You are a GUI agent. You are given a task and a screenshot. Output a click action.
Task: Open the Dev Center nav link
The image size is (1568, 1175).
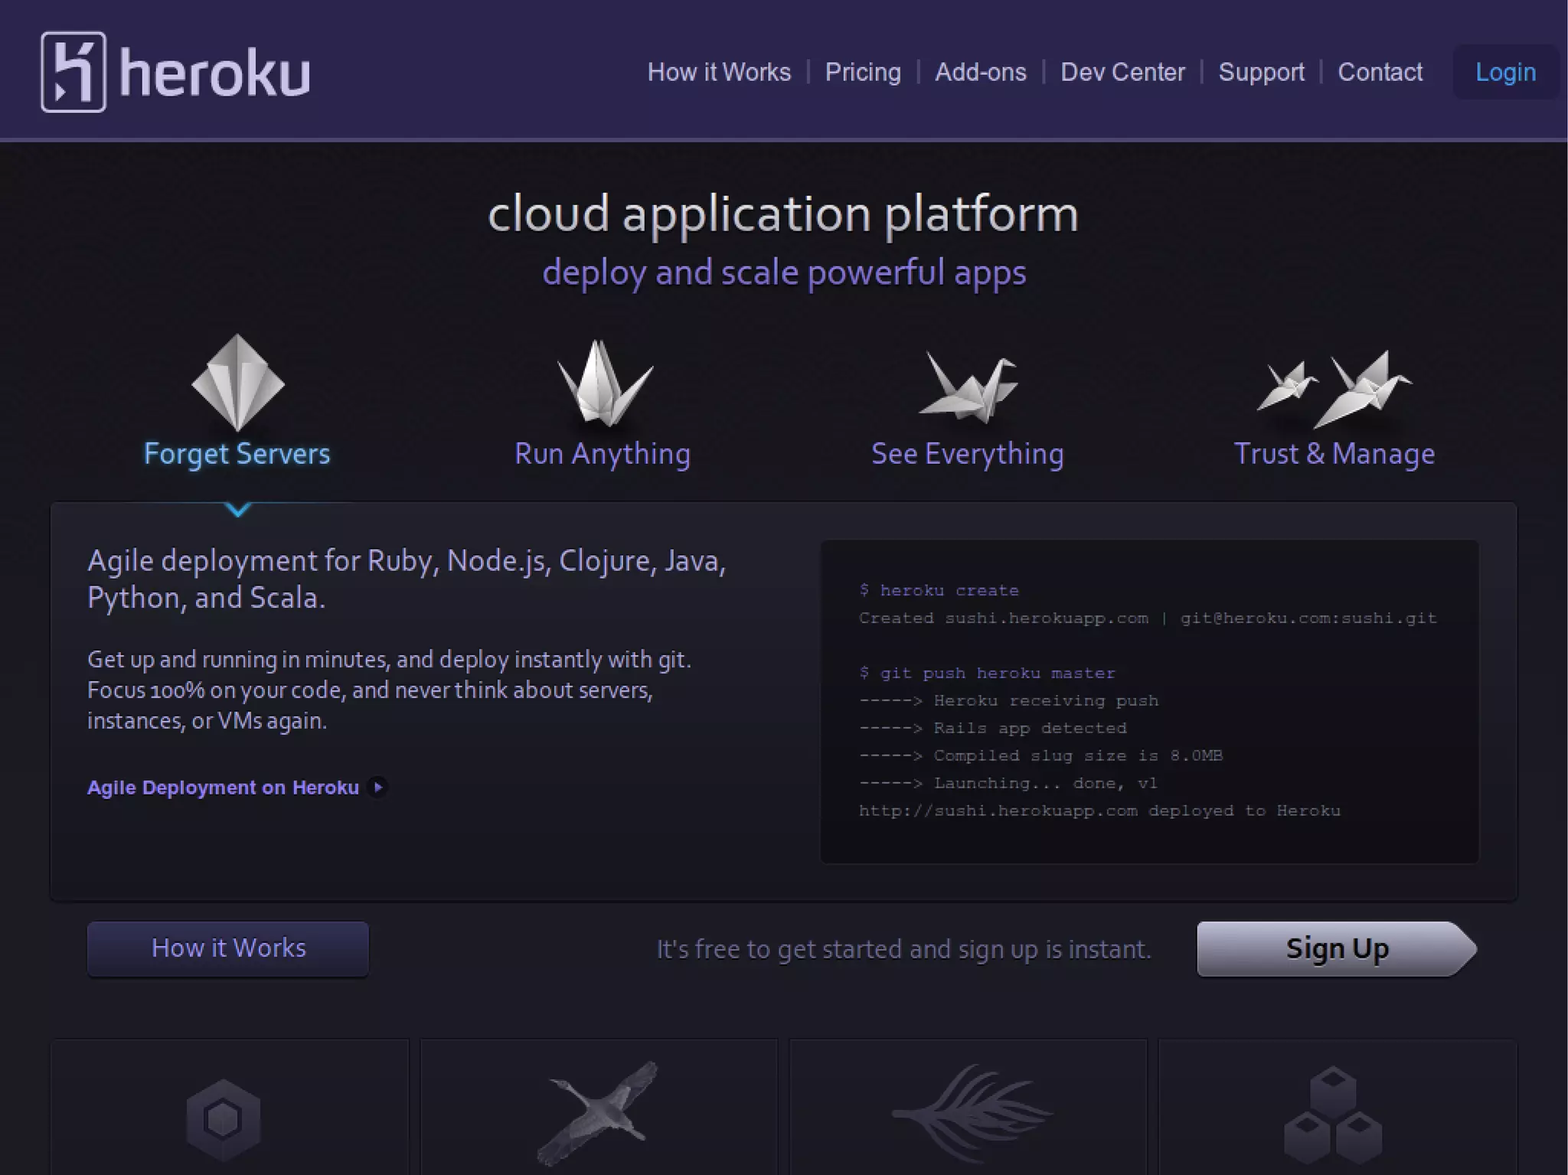coord(1122,72)
